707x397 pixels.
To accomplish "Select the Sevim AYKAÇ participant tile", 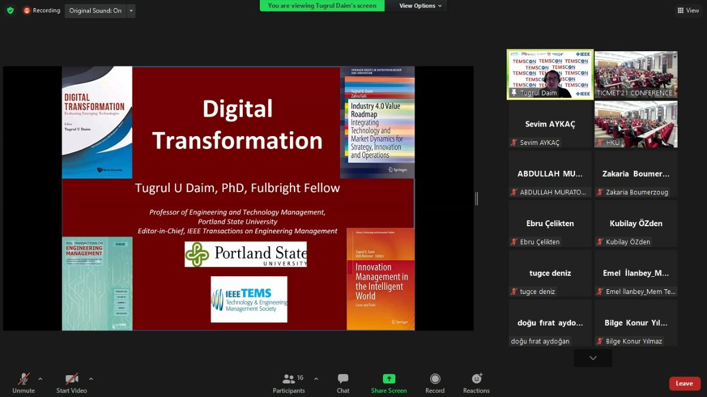I will click(x=550, y=124).
